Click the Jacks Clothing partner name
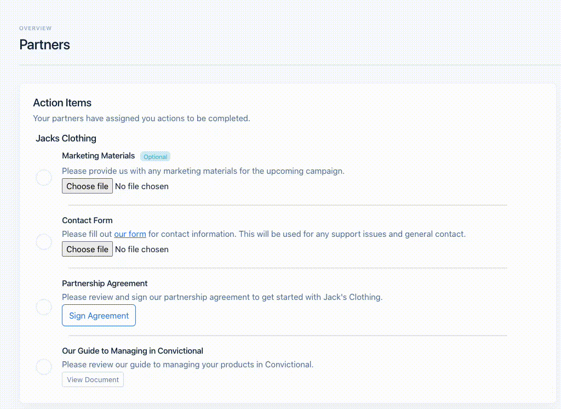The height and width of the screenshot is (409, 561). point(66,138)
